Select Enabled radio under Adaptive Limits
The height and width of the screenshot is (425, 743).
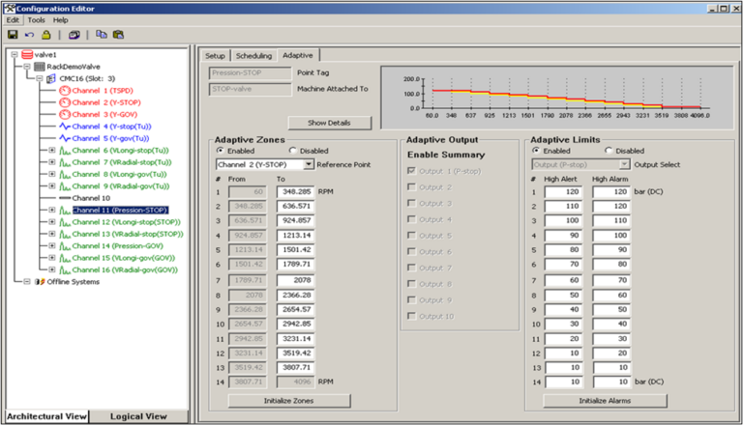point(535,151)
